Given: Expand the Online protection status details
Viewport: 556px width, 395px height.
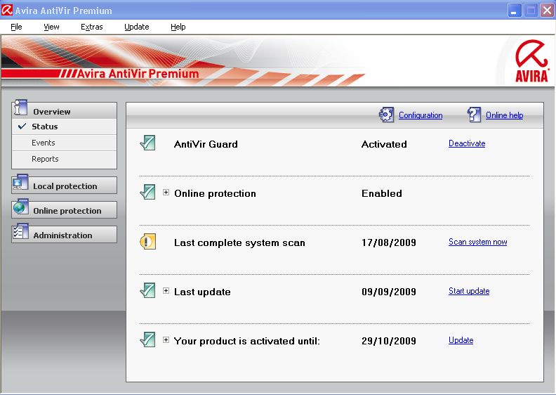Looking at the screenshot, I should click(166, 193).
